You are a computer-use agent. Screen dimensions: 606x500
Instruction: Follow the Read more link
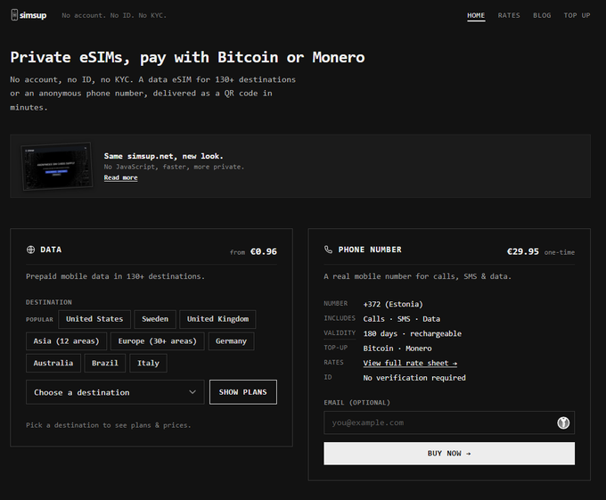pyautogui.click(x=120, y=177)
